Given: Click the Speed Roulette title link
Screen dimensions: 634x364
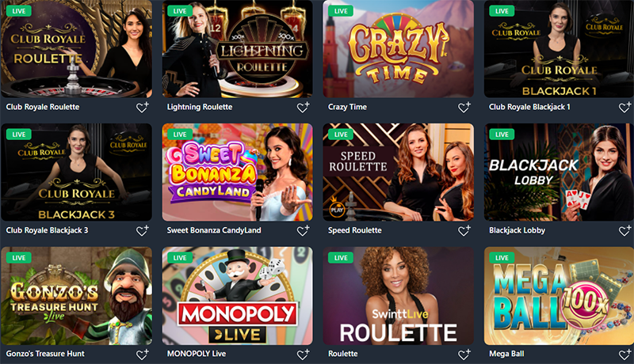Looking at the screenshot, I should tap(354, 230).
